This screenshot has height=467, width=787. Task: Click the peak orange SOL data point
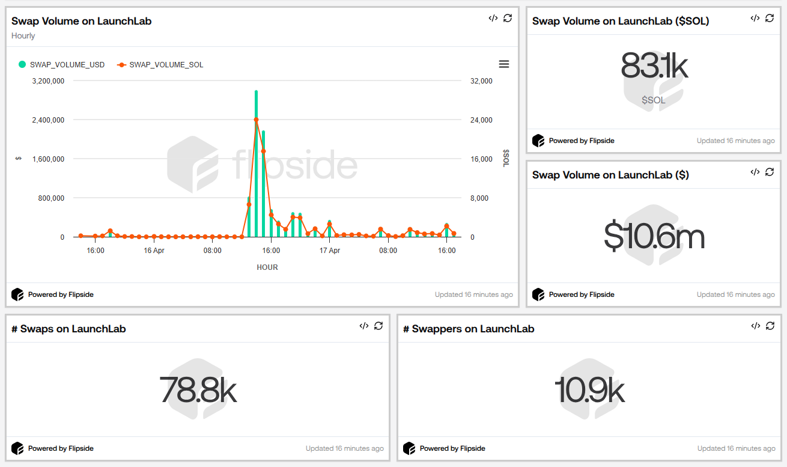(x=256, y=120)
